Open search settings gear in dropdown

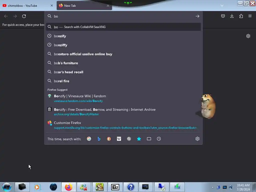pos(197,139)
